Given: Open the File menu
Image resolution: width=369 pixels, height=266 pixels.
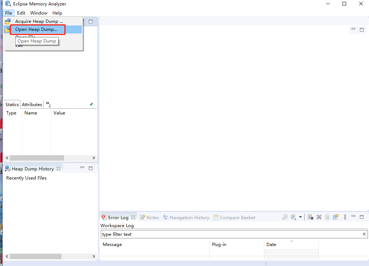Looking at the screenshot, I should [8, 13].
